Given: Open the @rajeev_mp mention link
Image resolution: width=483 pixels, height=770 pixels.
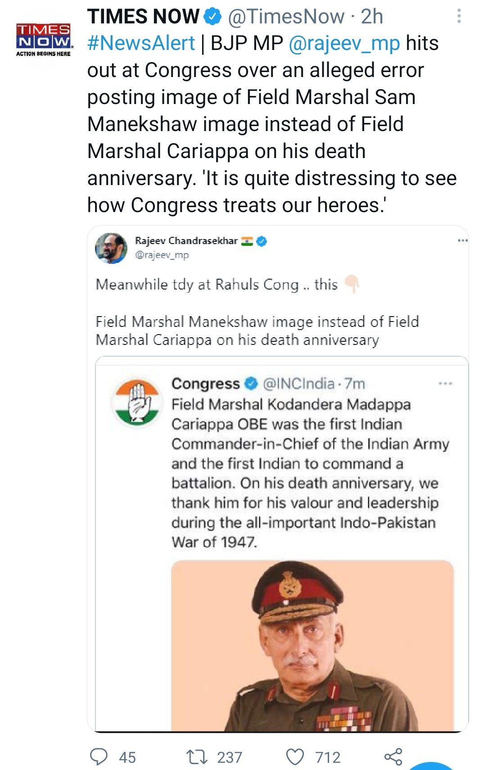Looking at the screenshot, I should click(344, 43).
